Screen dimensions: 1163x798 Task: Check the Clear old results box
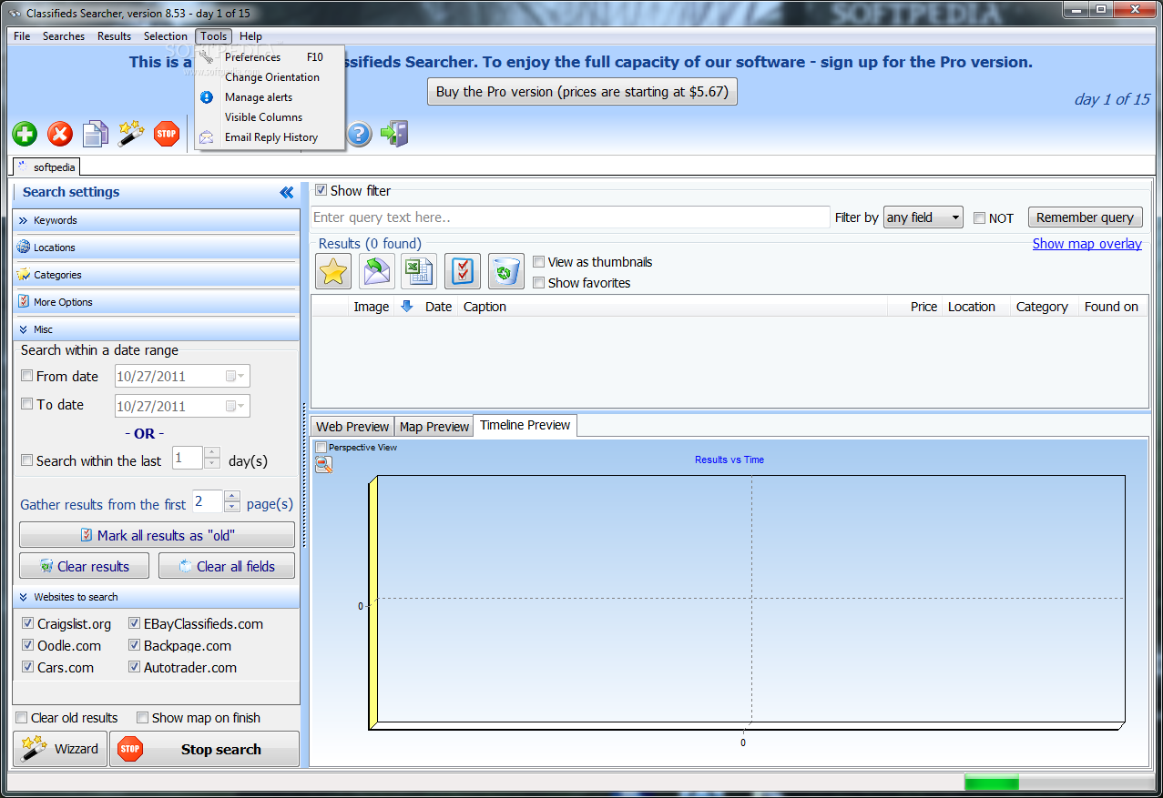[x=22, y=717]
